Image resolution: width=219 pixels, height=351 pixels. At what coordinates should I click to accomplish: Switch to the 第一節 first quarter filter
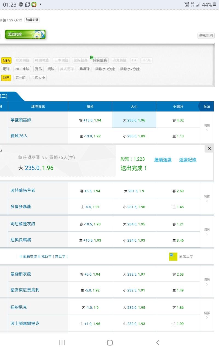tap(21, 78)
